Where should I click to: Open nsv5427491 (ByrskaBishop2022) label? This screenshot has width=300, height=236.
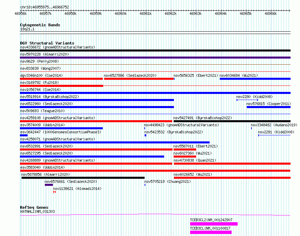(203, 118)
